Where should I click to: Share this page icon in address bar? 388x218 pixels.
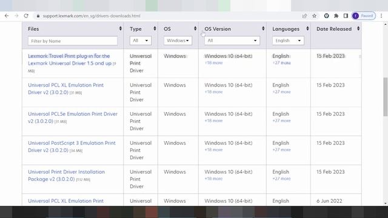304,16
